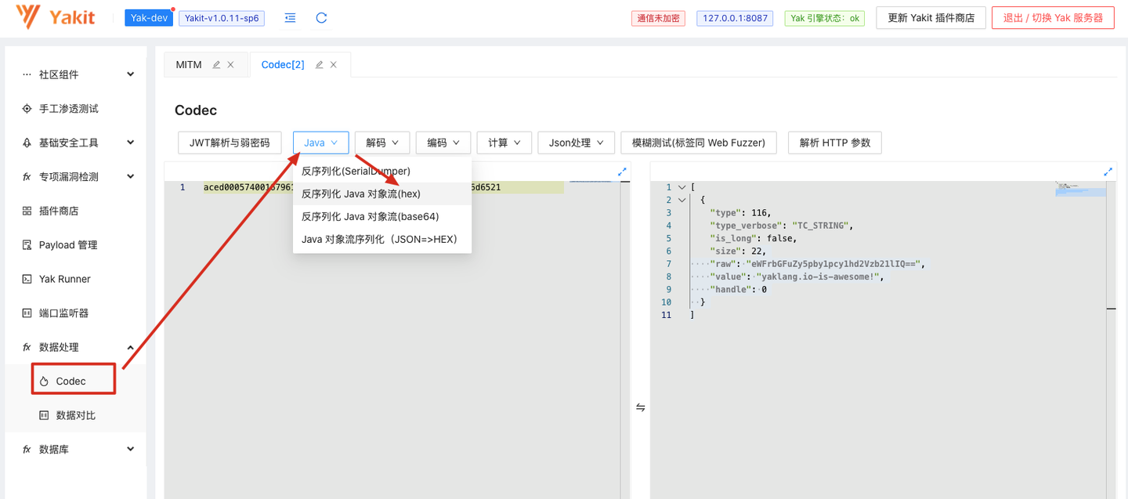Expand 专项漏洞检测 menu group
The image size is (1128, 499).
(130, 177)
